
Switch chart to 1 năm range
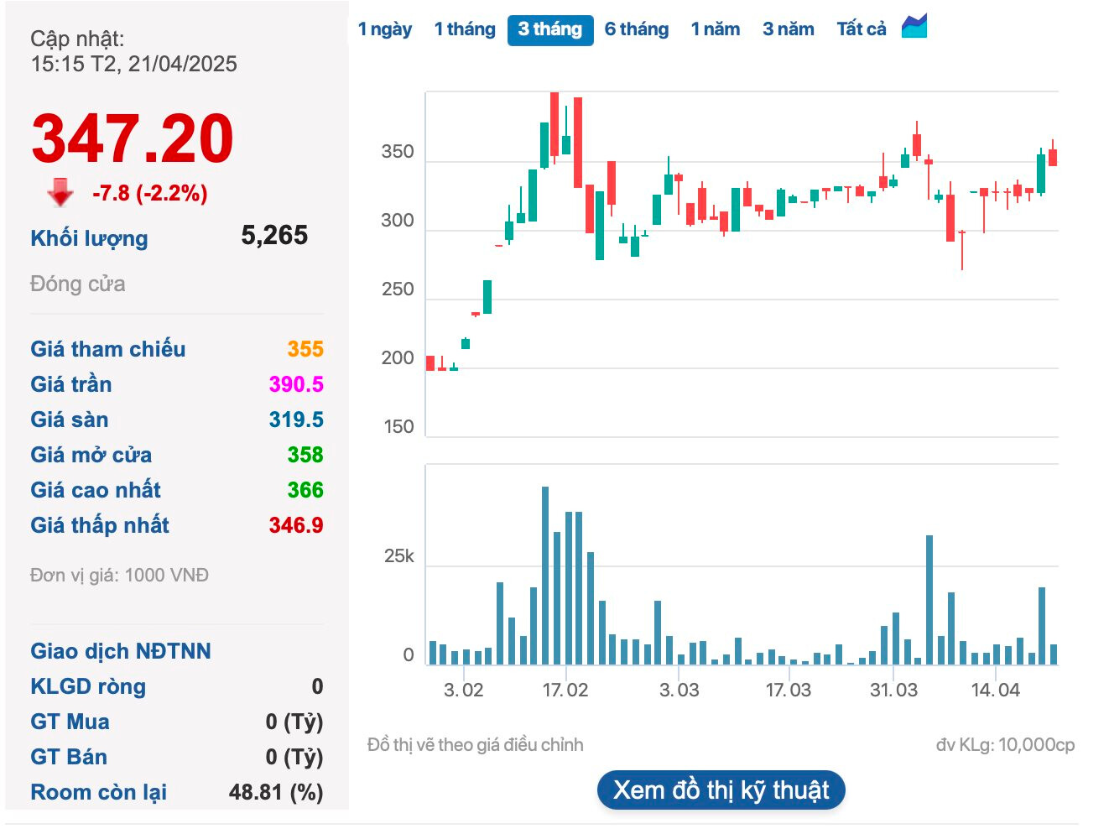tap(716, 29)
